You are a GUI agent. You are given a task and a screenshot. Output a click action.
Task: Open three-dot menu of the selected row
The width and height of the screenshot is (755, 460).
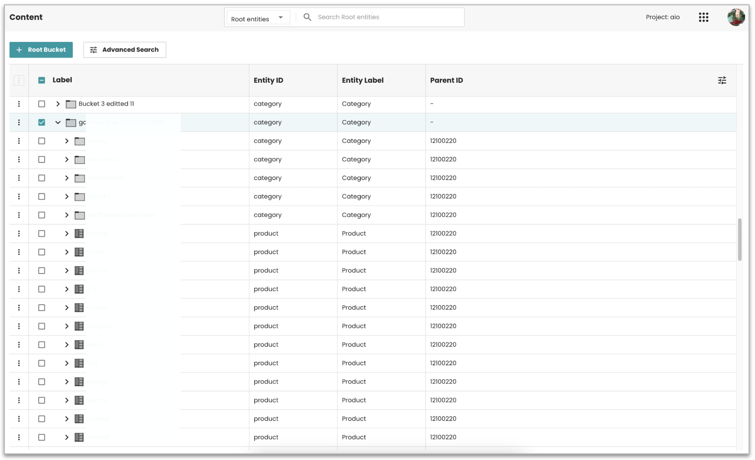click(19, 123)
